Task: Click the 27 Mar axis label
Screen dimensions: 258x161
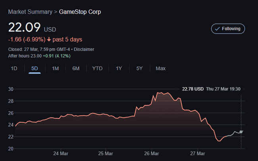Action: coord(197,153)
